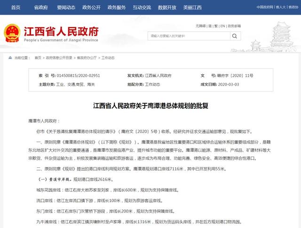
Task: Select 要闻动态 in the top navigation
Action: coord(65,8)
